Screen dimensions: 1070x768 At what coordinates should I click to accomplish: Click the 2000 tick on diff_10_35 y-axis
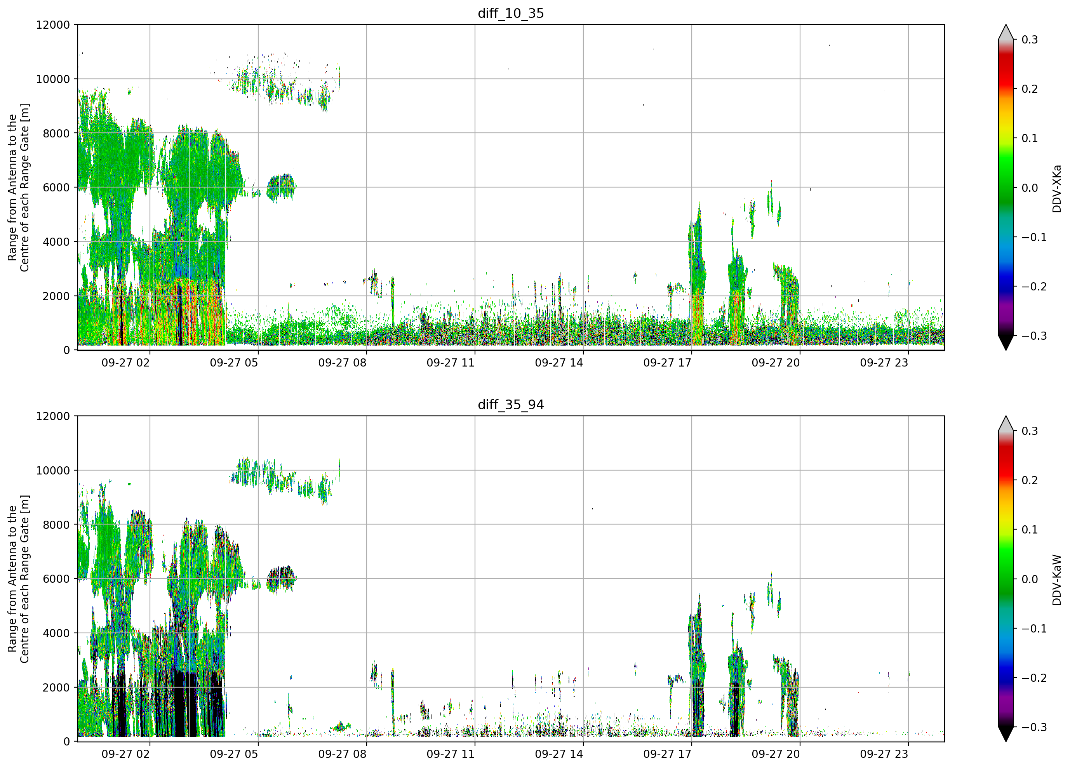56,296
